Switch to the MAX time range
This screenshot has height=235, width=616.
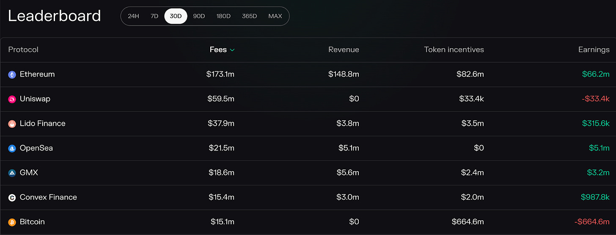click(275, 16)
